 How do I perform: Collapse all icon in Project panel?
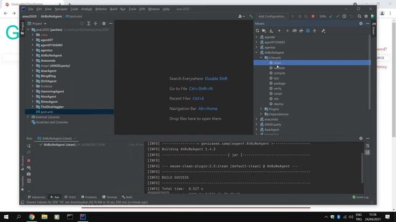(x=95, y=23)
